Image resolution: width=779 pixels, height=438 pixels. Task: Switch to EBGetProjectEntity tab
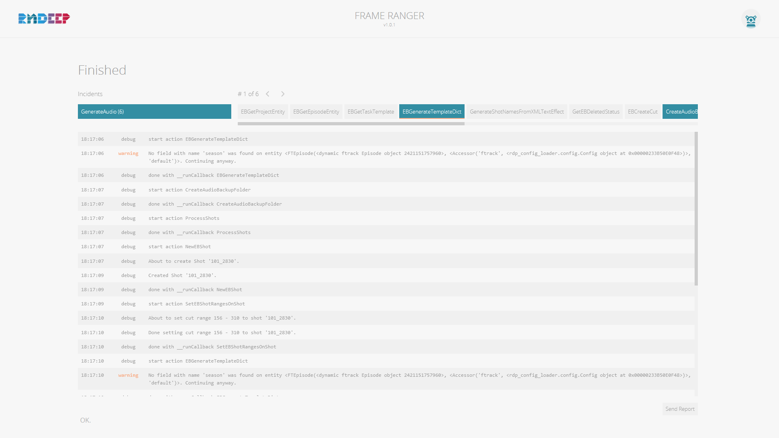coord(263,112)
